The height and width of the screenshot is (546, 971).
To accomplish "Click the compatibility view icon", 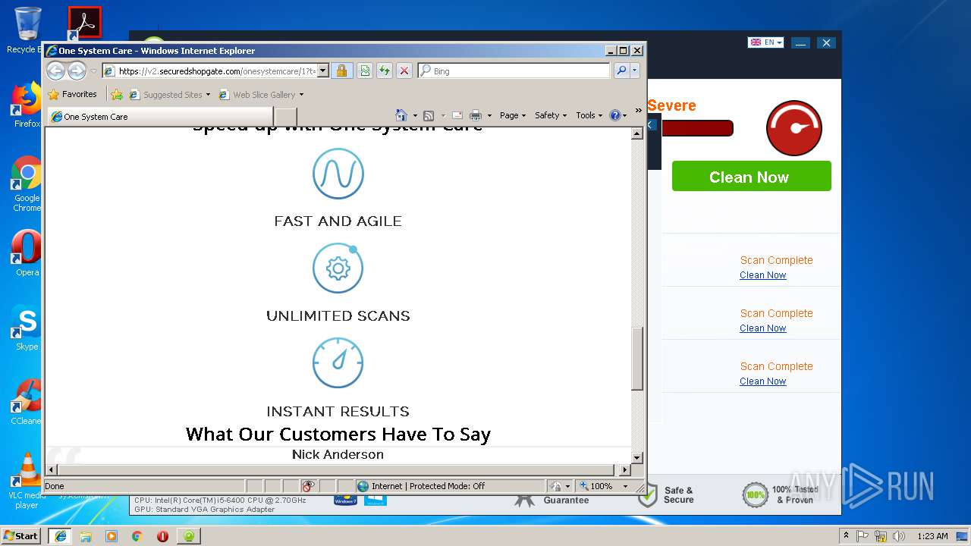I will (364, 71).
